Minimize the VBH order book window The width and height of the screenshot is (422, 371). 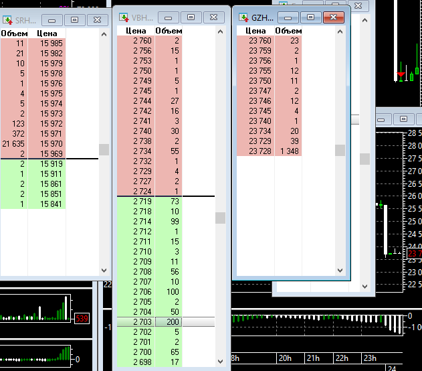pyautogui.click(x=169, y=17)
